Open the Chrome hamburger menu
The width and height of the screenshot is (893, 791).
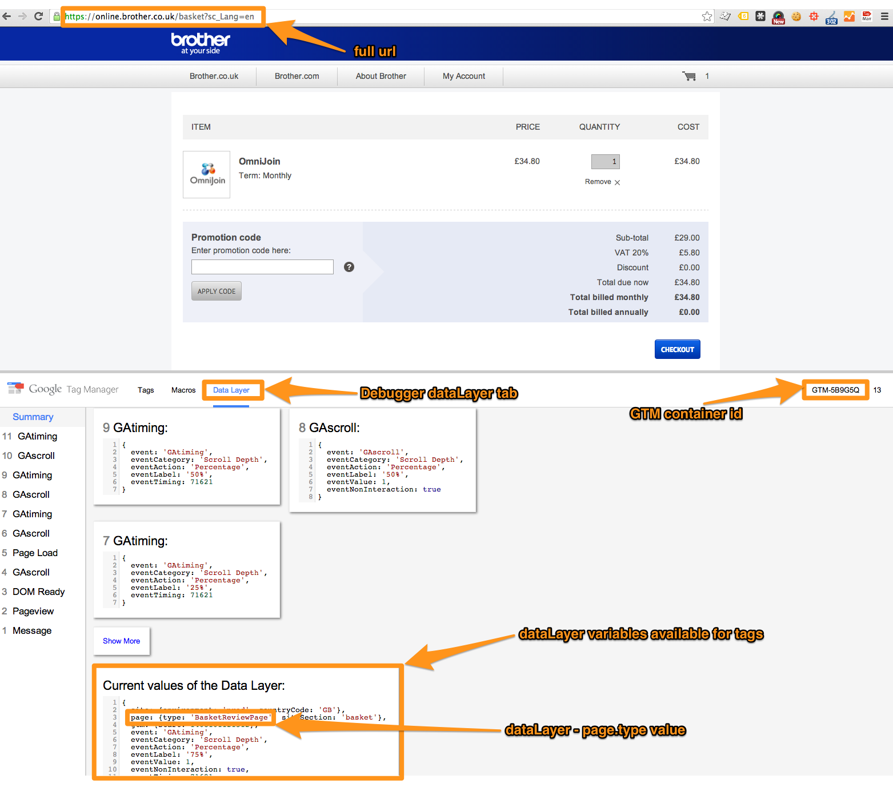[884, 17]
